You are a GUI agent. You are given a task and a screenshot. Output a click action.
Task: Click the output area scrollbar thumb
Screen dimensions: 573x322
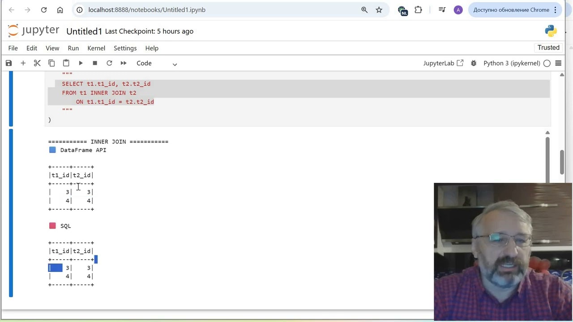click(x=547, y=160)
